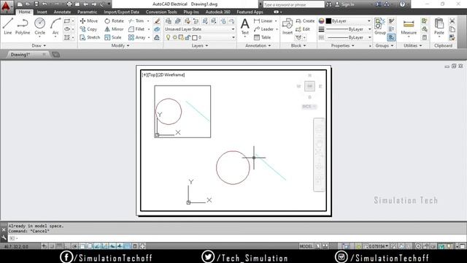This screenshot has width=467, height=263.
Task: Open the Home ribbon tab
Action: point(24,12)
